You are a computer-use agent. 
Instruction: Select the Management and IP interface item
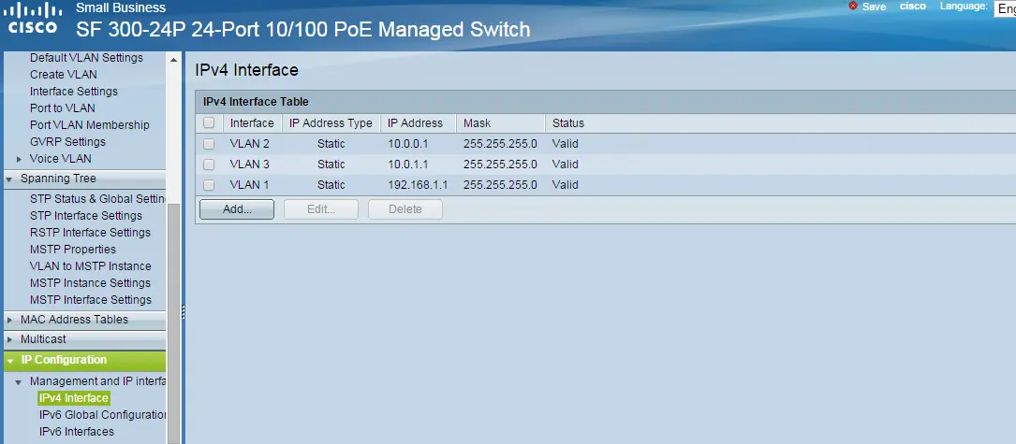pos(97,381)
